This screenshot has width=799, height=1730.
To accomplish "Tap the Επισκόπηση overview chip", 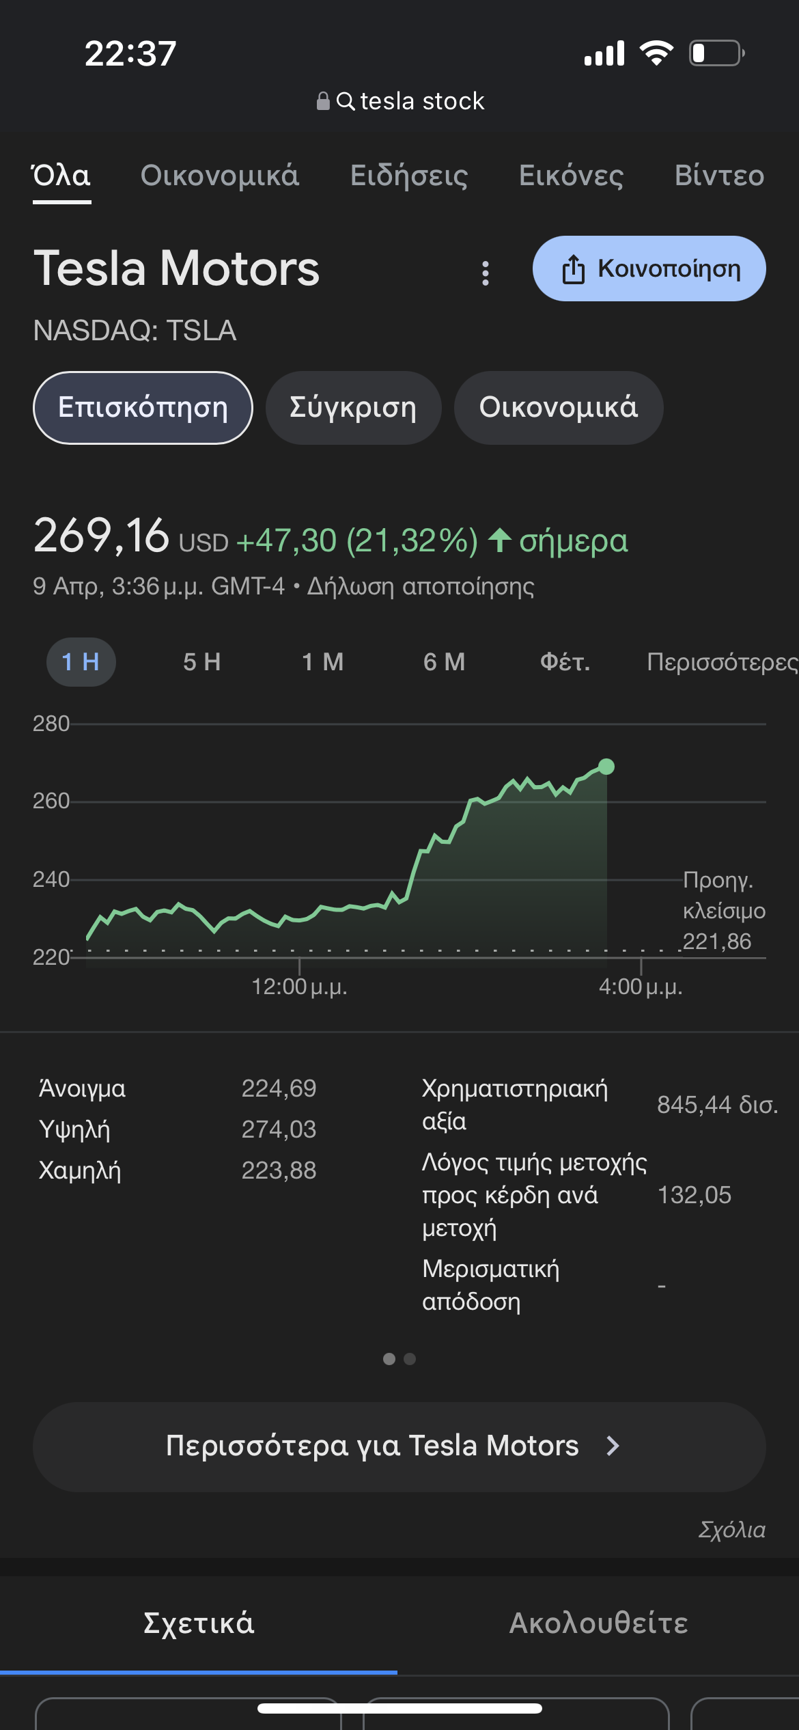I will point(143,408).
